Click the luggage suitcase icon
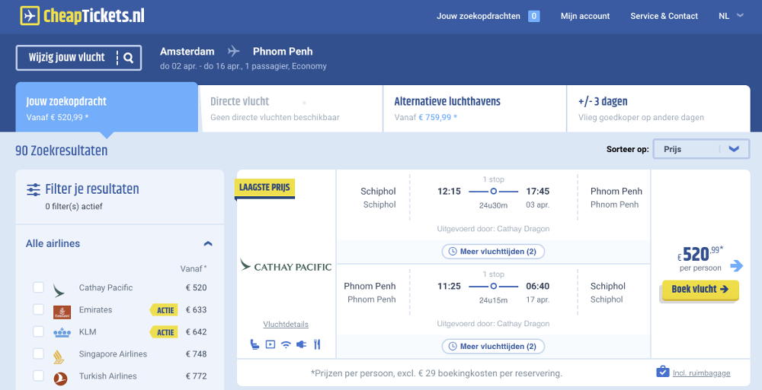The image size is (762, 390). (662, 372)
